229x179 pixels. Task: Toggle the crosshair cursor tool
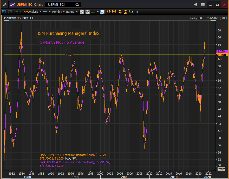93,12
